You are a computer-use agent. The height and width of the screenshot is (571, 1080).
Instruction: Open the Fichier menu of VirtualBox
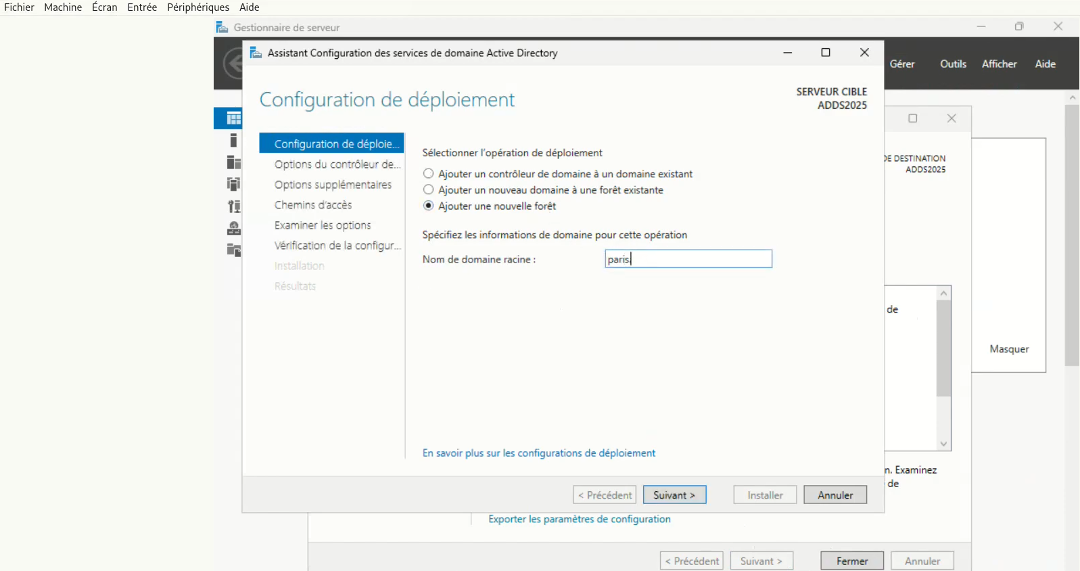tap(19, 7)
